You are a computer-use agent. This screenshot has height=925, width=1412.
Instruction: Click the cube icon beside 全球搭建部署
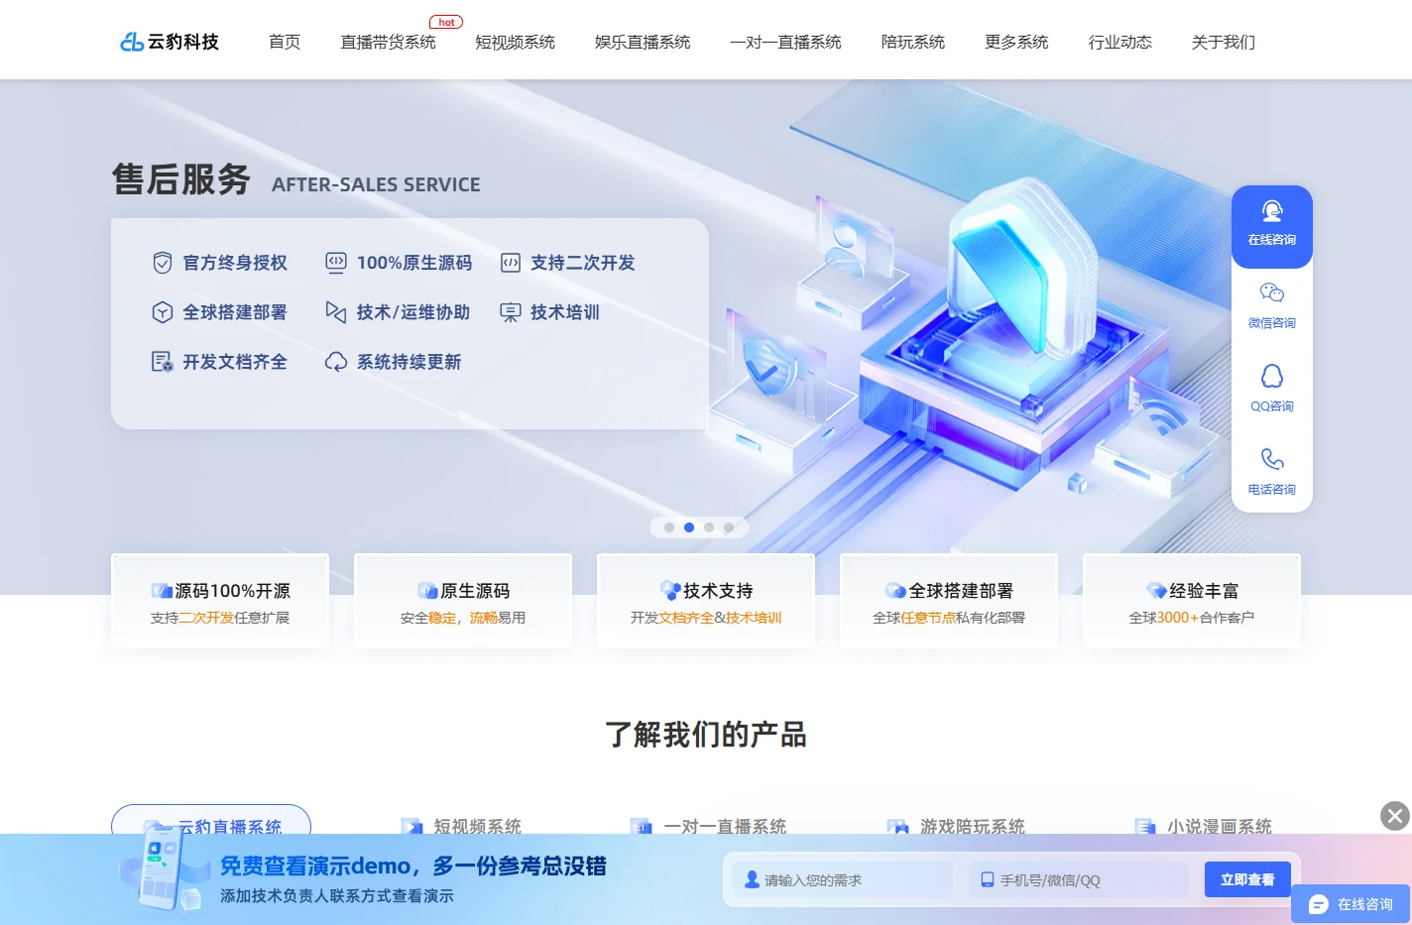click(163, 312)
